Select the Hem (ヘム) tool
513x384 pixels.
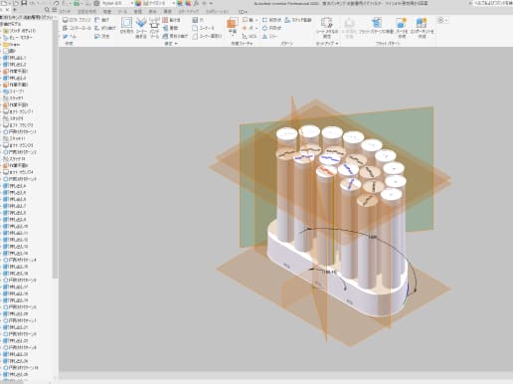pyautogui.click(x=70, y=36)
